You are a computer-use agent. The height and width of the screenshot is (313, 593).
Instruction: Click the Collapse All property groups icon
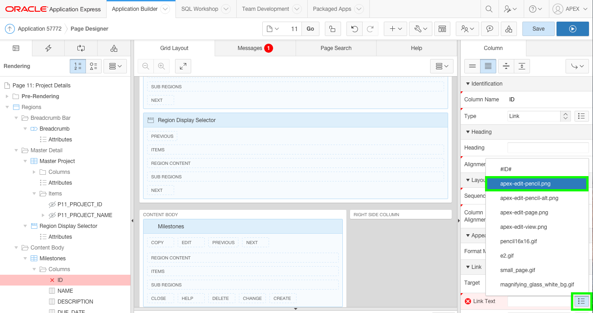(x=506, y=66)
